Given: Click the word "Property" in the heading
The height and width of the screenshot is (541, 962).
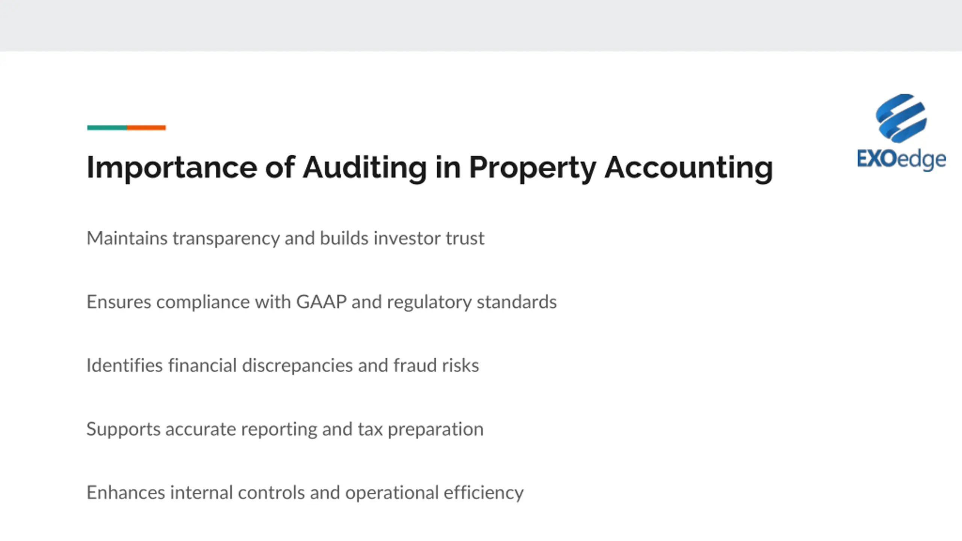Looking at the screenshot, I should (532, 168).
